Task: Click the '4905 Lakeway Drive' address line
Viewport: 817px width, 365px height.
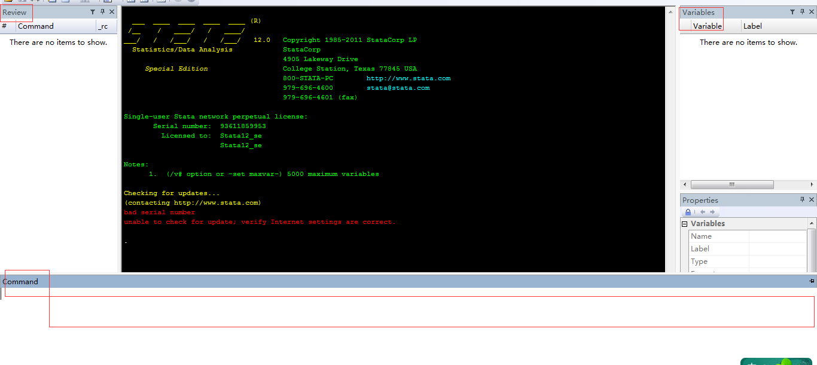Action: (x=321, y=59)
